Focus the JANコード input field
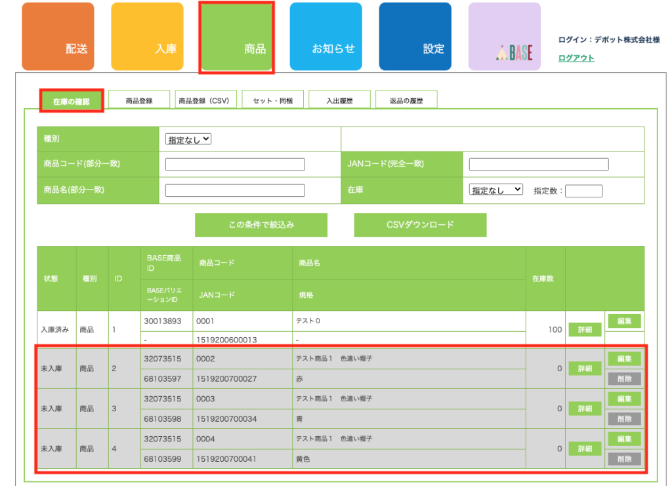Image resolution: width=672 pixels, height=486 pixels. 539,164
